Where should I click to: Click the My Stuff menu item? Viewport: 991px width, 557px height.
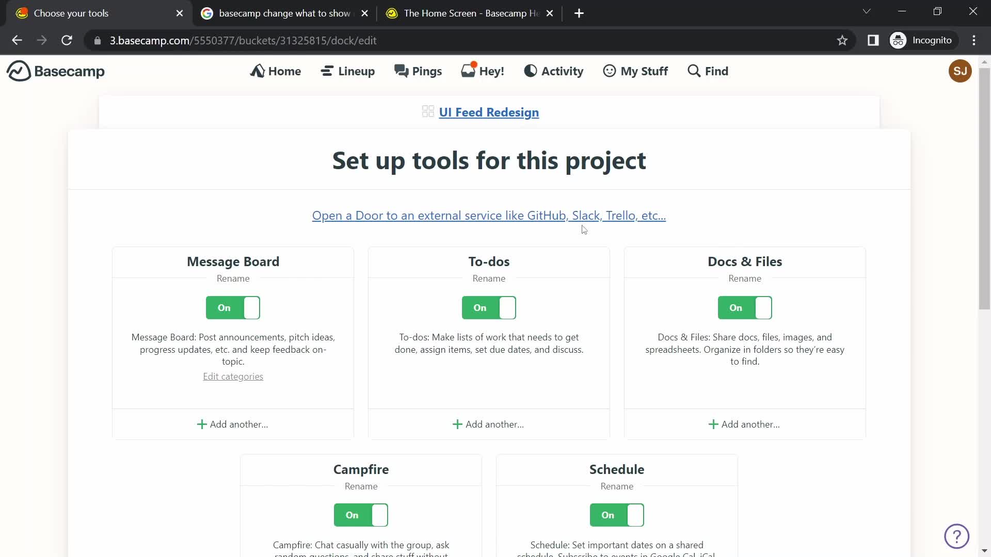(636, 71)
